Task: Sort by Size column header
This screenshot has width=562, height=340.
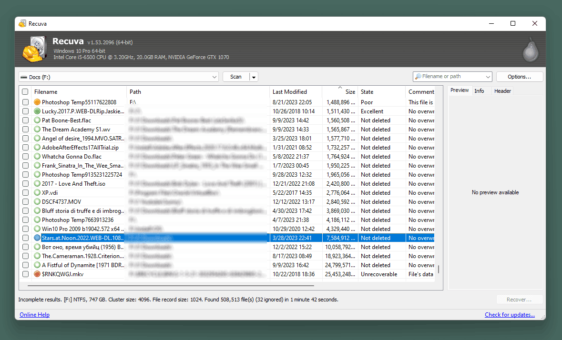Action: click(340, 91)
